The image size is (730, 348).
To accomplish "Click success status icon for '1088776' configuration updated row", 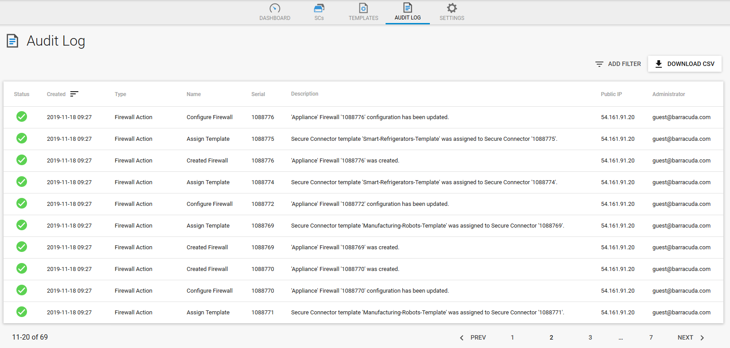I will click(22, 117).
